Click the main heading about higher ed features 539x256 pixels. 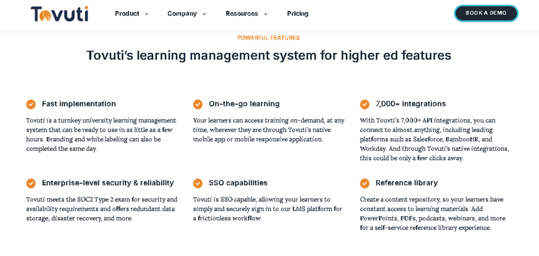tap(268, 55)
